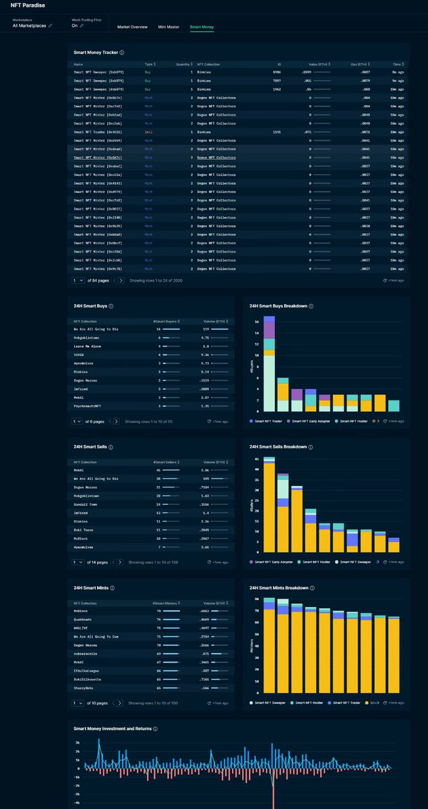Click CthulhuLeague row in Smart Mints

point(152,671)
